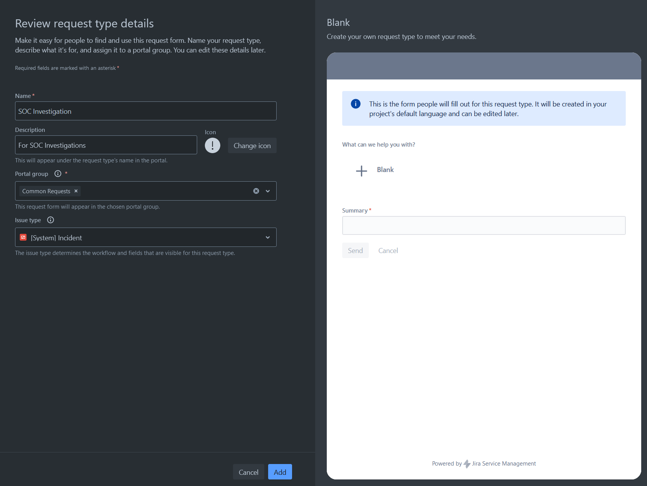Click the blue info icon in banner
Viewport: 647px width, 486px height.
355,104
